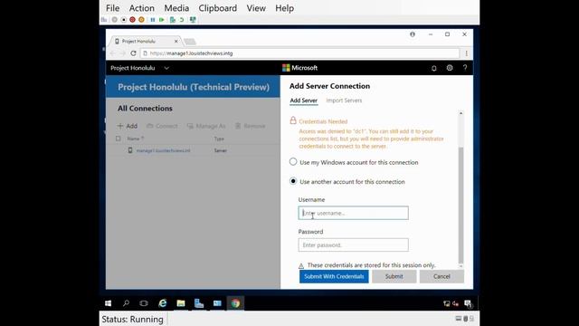Click the Microsoft logo

pos(299,68)
